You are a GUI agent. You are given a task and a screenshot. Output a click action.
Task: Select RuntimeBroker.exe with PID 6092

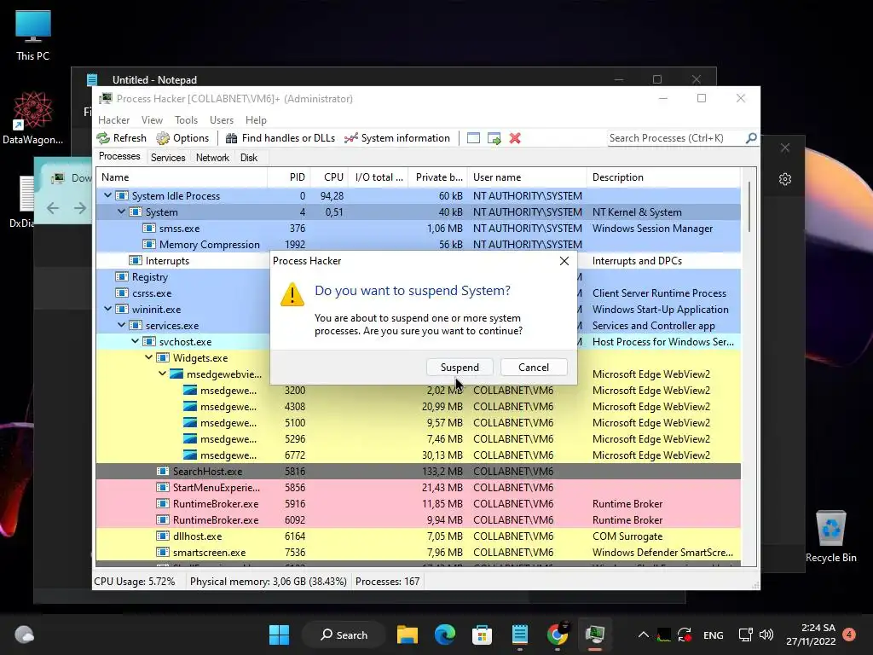point(419,519)
